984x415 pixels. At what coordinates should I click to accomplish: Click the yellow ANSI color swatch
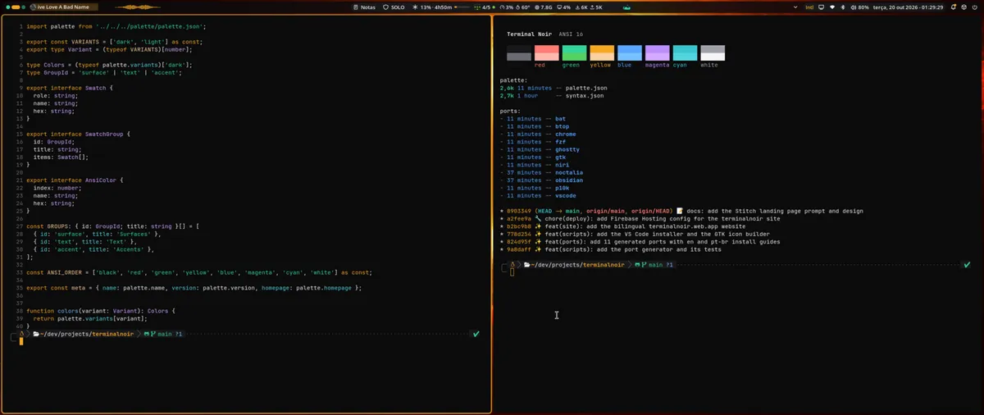point(602,53)
